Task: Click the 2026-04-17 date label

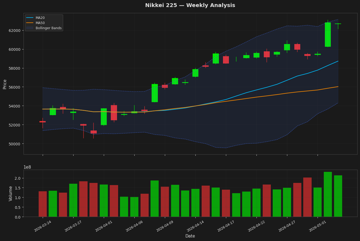Action: click(226, 226)
